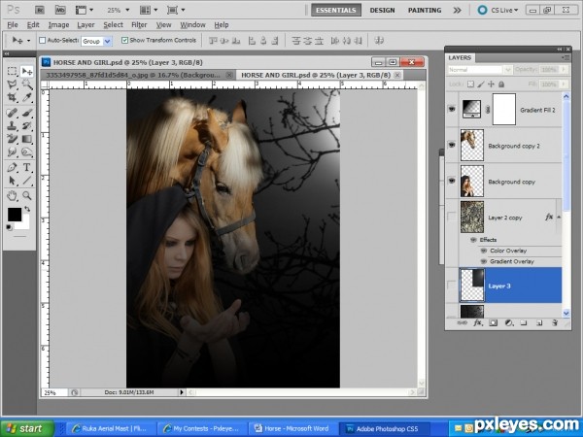Open the zoom level 25% dropdown

(127, 10)
